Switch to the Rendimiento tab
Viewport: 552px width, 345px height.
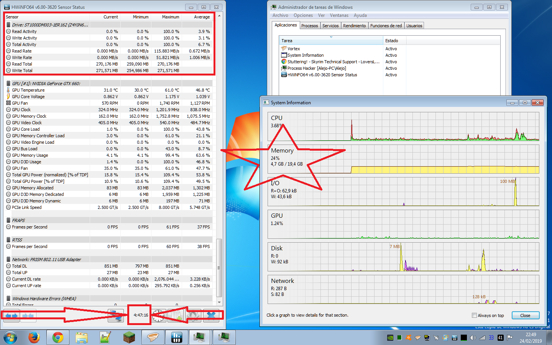tap(354, 26)
